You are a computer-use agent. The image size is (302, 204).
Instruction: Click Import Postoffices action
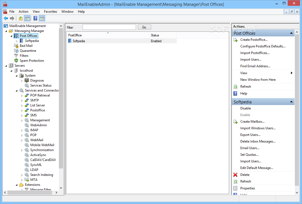(255, 53)
